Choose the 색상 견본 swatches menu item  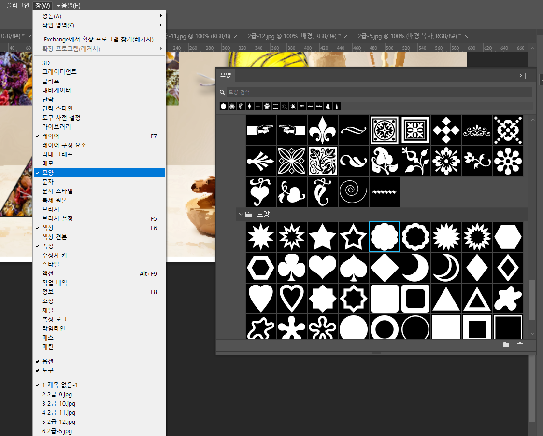99,237
